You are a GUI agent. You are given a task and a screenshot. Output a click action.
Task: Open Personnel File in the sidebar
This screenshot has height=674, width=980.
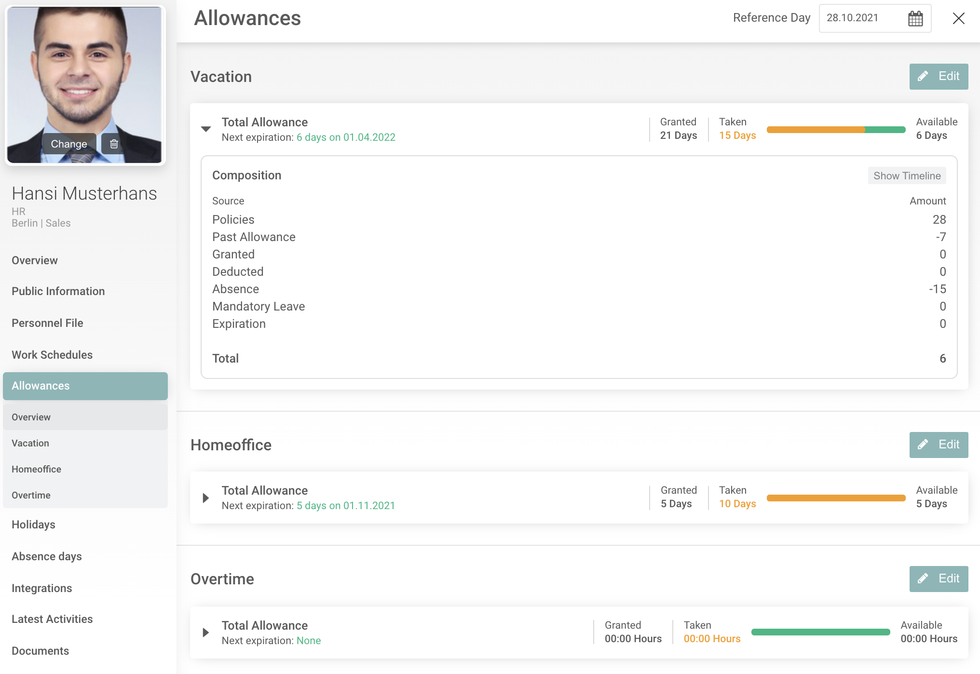click(47, 323)
